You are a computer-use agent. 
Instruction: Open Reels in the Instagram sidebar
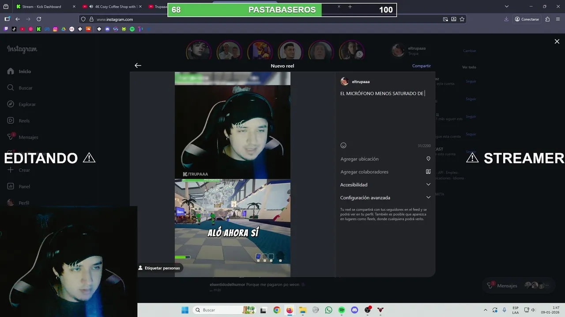point(19,121)
